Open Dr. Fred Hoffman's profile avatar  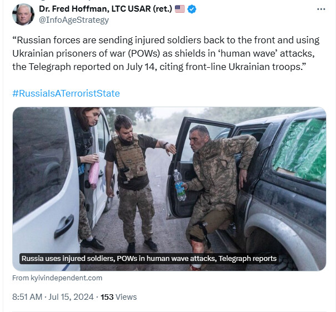[x=23, y=14]
